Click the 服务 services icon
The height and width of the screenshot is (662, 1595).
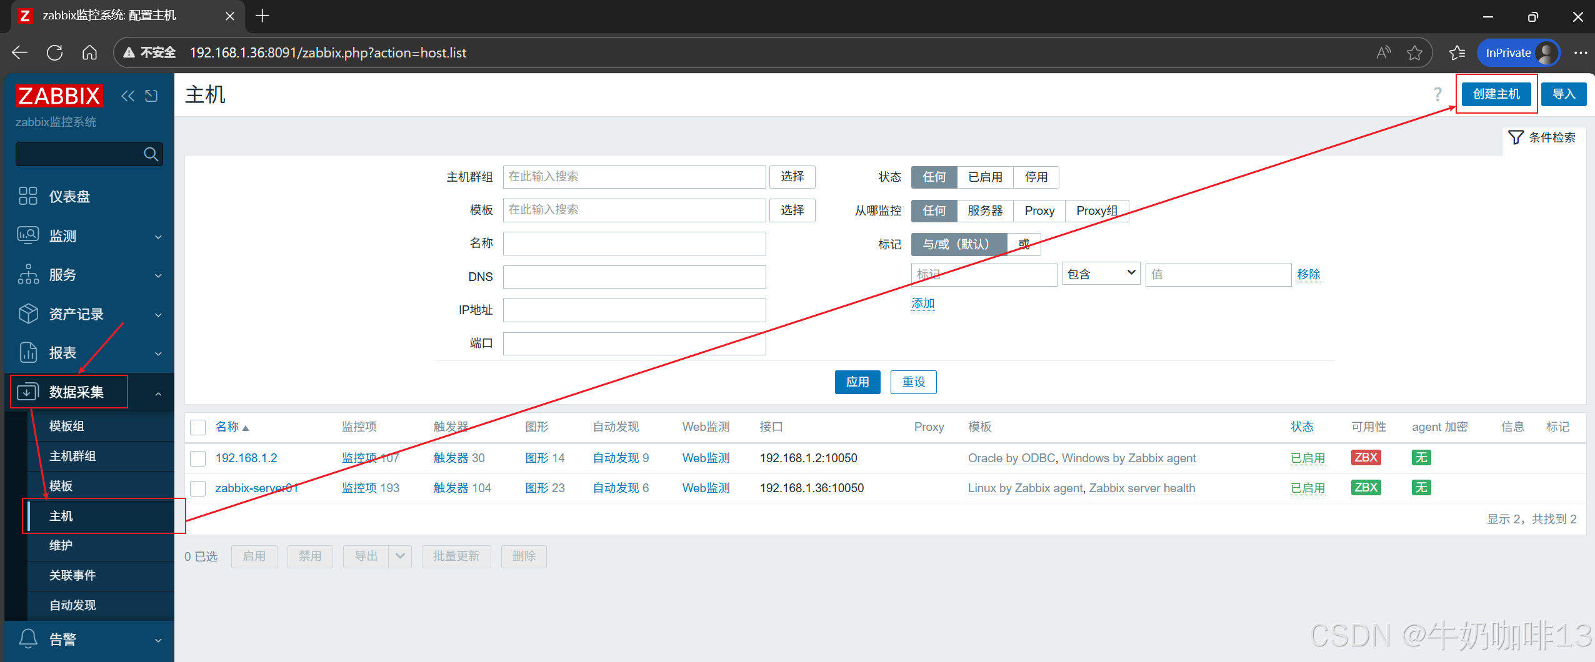28,275
